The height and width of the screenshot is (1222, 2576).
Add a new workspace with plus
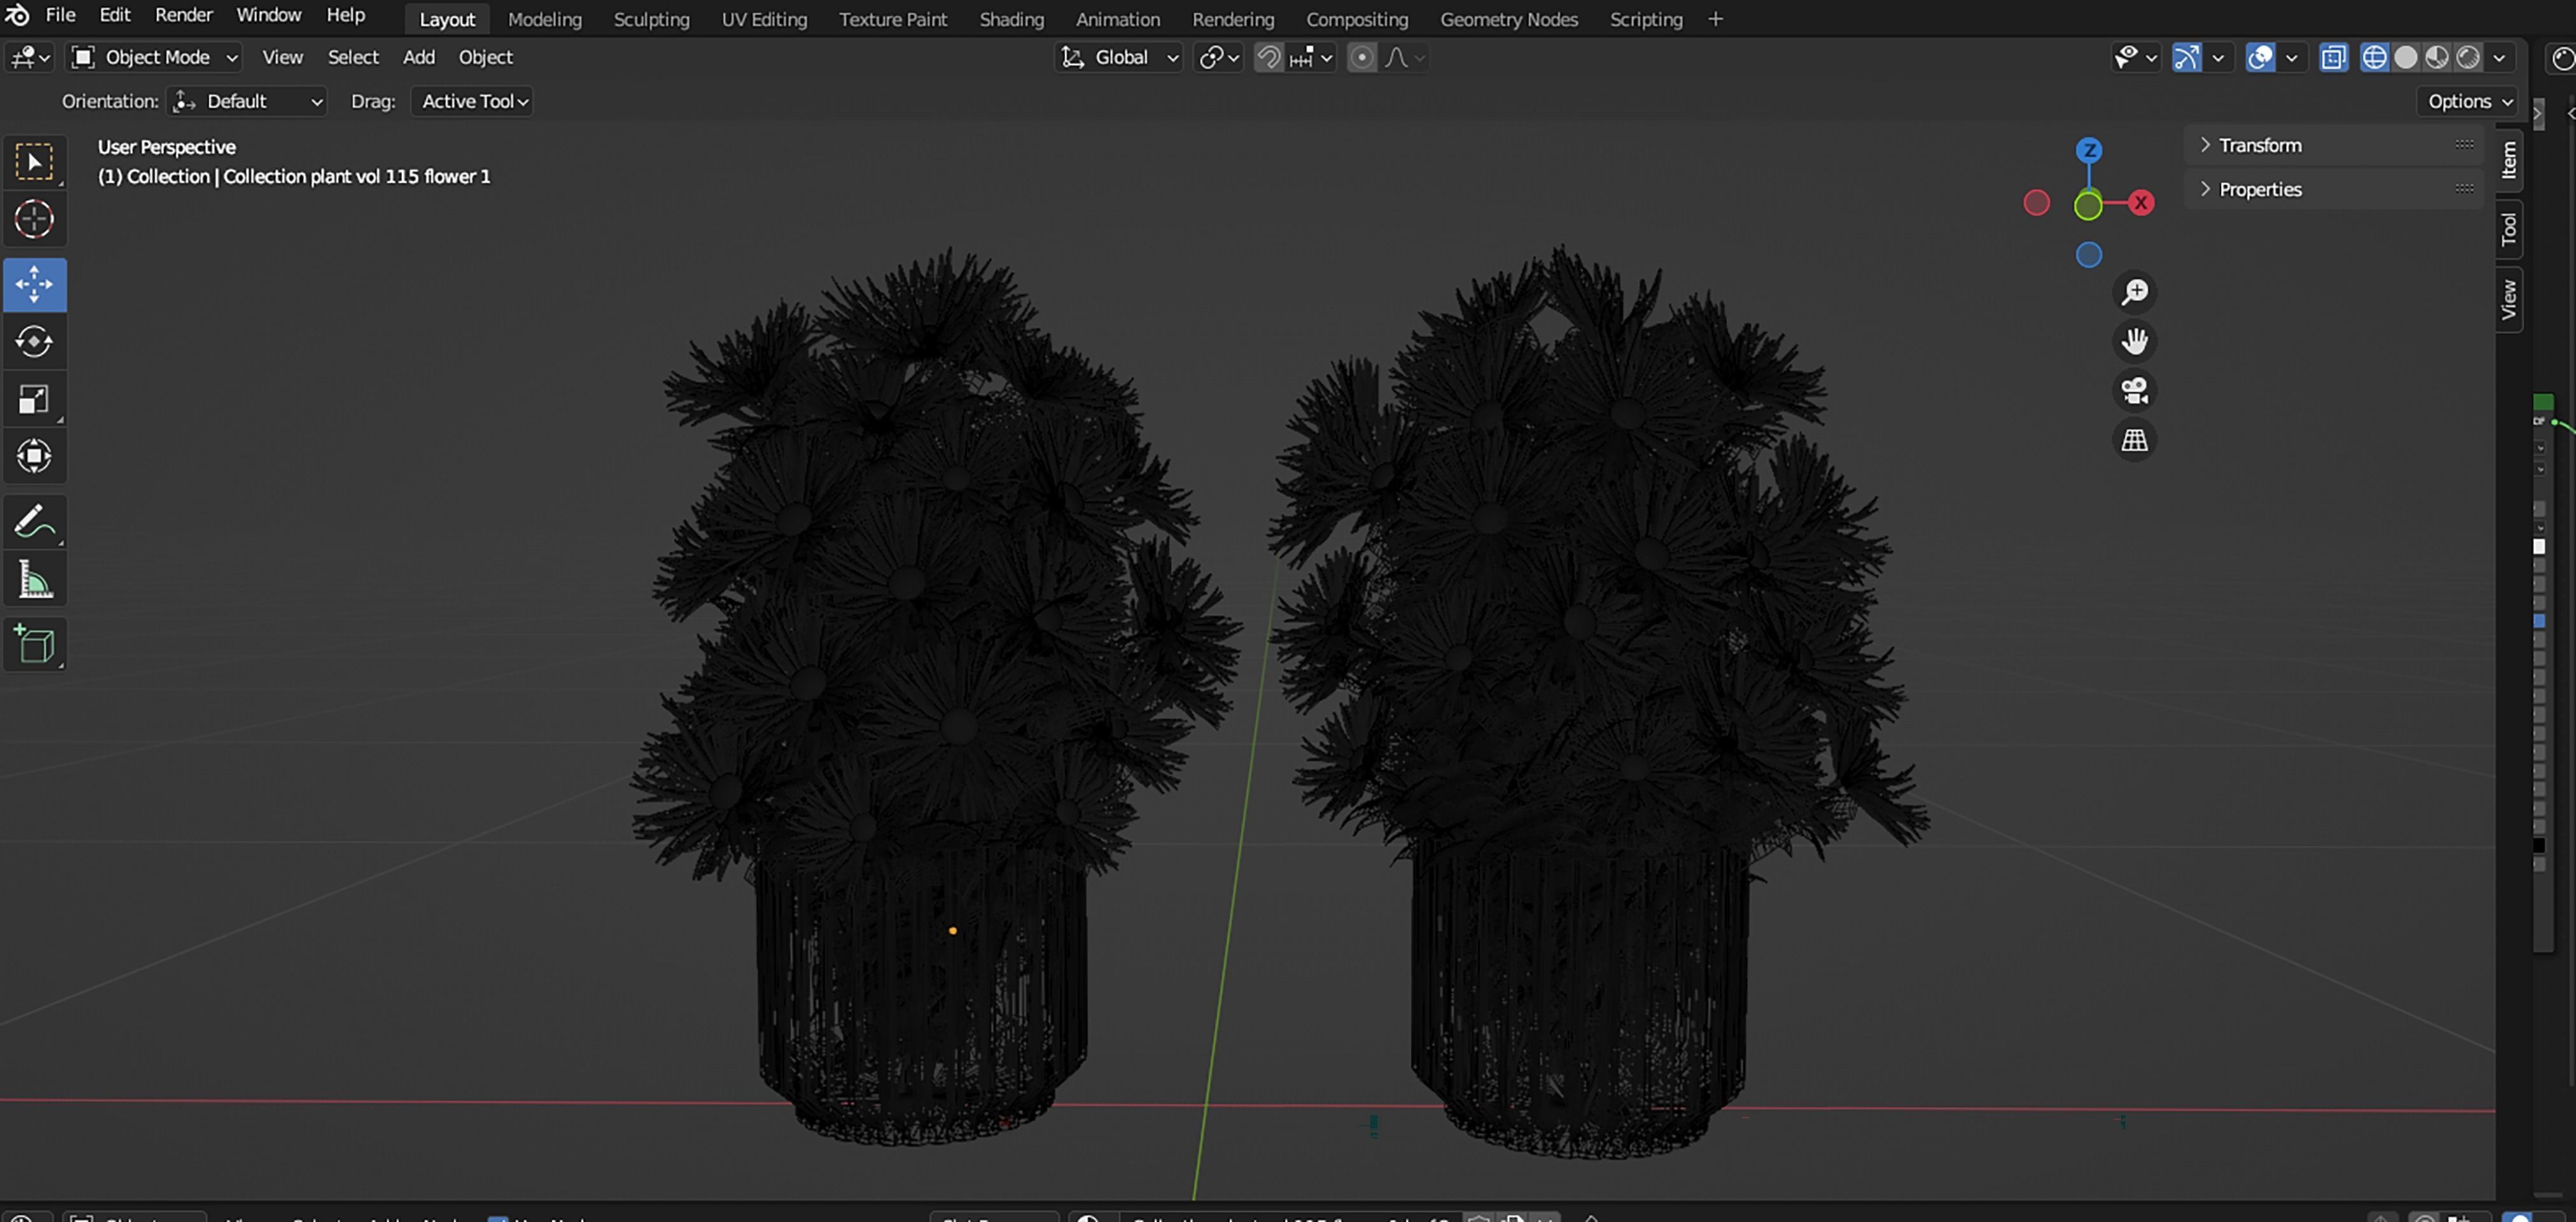click(1715, 19)
